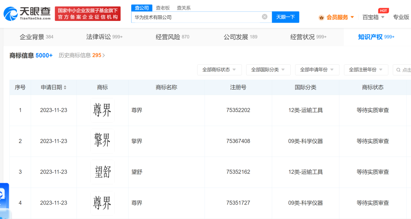Click trademark name 望舒 in row 3
Image resolution: width=411 pixels, height=219 pixels.
click(137, 172)
